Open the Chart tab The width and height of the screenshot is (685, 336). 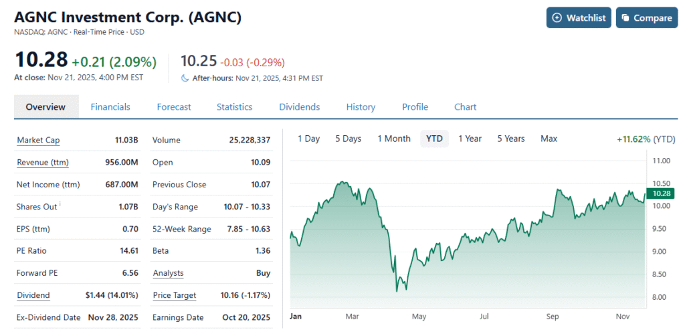pos(466,107)
